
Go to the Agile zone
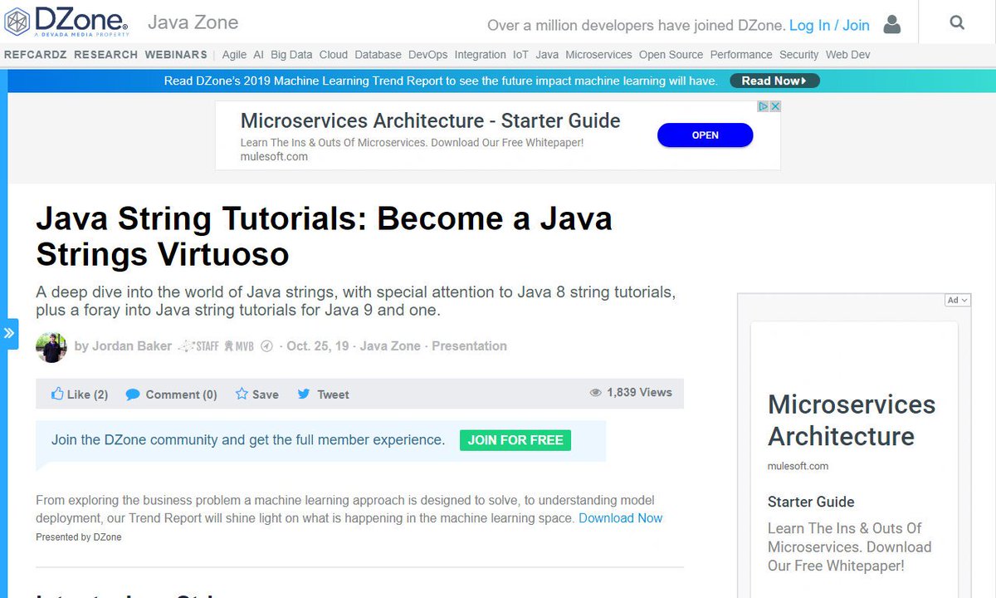[x=234, y=55]
